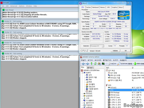Switch to CPU-Z Caches tab
Viewport: 144px width, 108px height.
[x=88, y=7]
